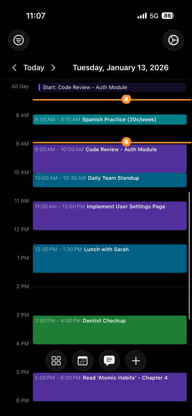Open the grid view icon

pos(56,361)
